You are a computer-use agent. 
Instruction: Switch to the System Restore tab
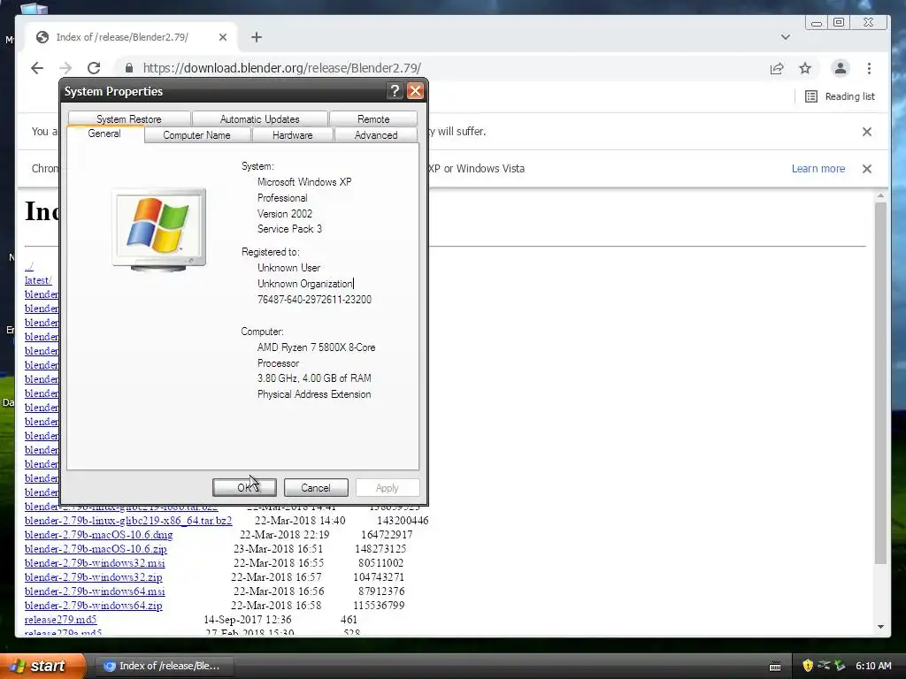click(129, 119)
